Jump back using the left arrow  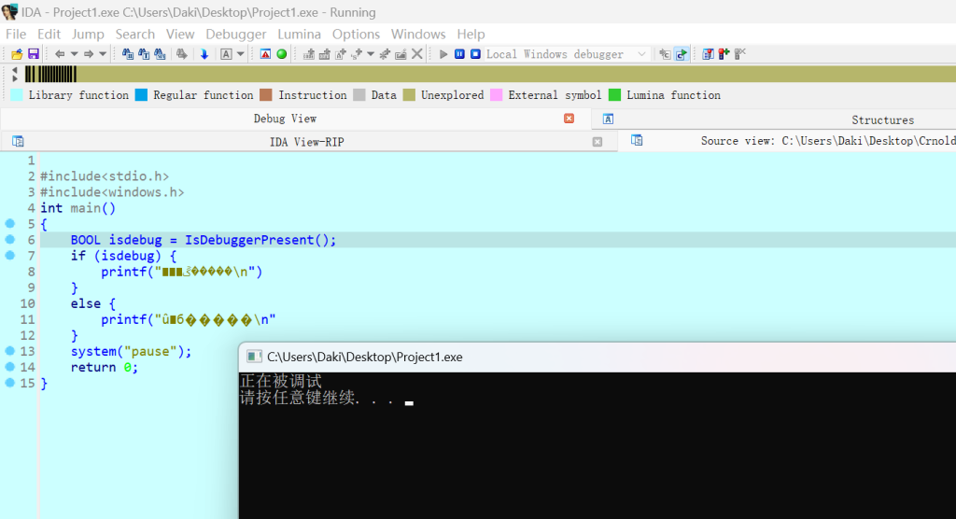click(59, 54)
